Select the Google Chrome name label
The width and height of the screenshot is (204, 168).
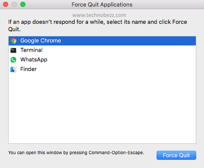click(x=41, y=41)
